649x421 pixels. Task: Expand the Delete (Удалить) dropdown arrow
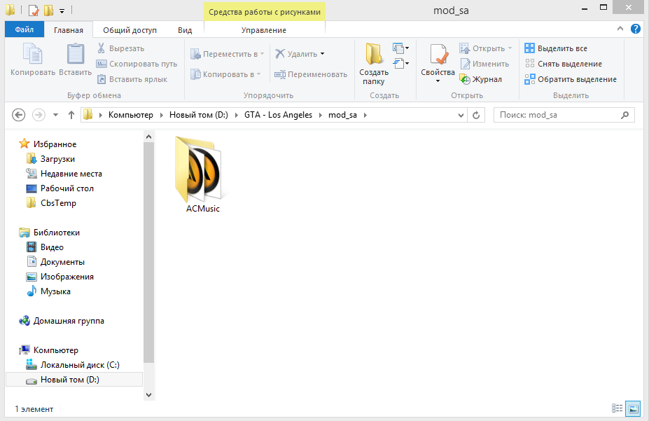click(x=323, y=54)
